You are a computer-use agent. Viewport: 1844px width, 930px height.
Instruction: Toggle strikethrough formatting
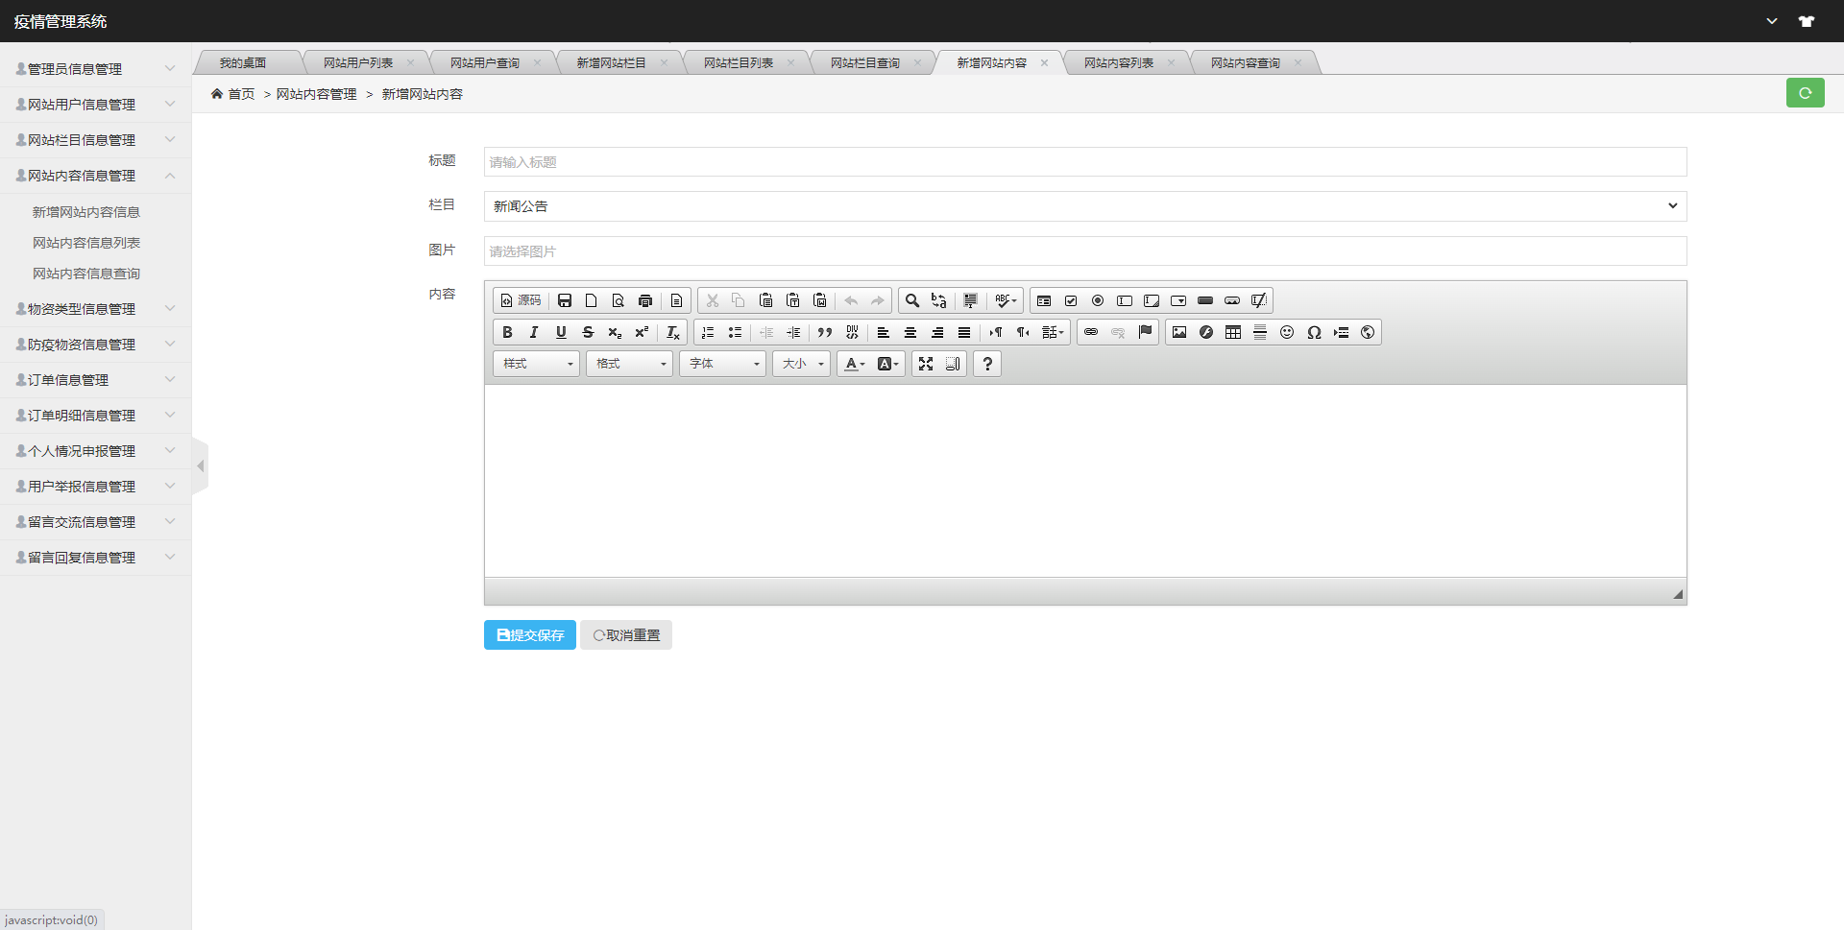pyautogui.click(x=588, y=332)
